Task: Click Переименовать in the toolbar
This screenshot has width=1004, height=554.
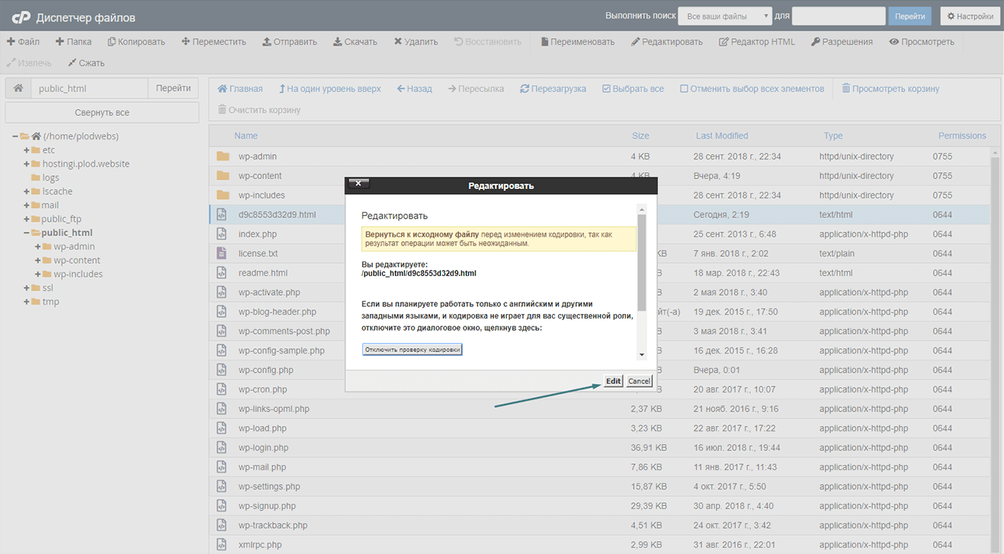Action: tap(578, 42)
